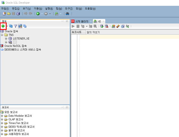Refresh the connections list

tap(11, 26)
